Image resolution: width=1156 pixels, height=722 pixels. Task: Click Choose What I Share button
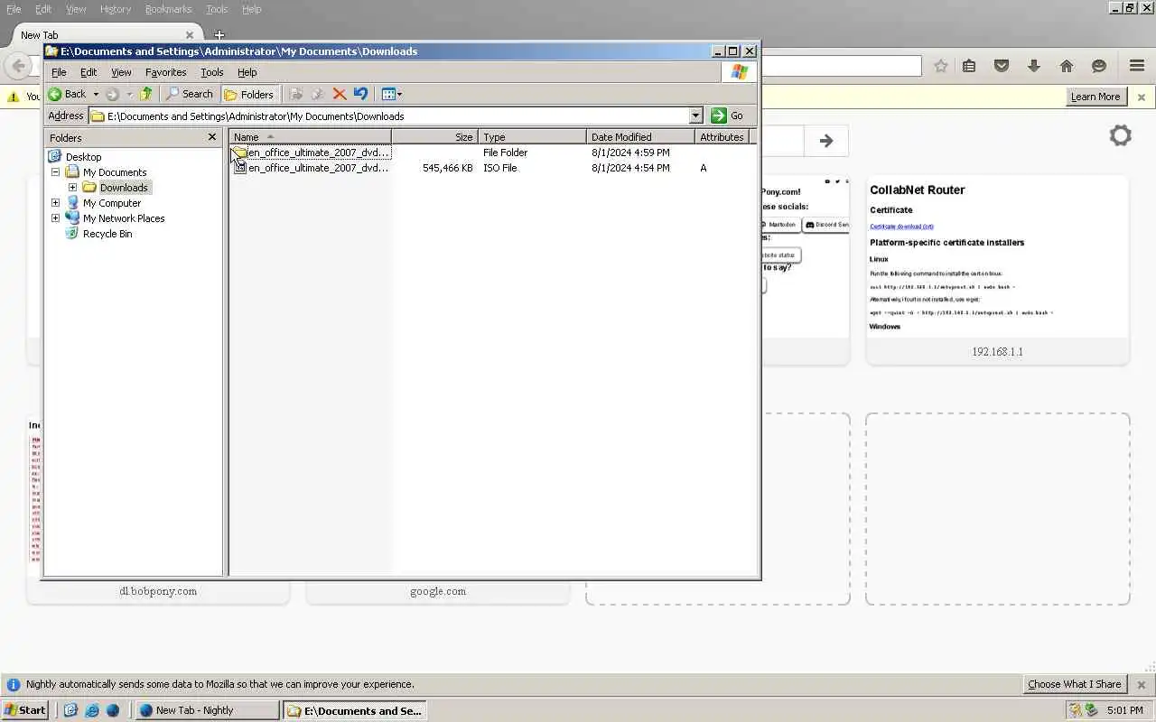click(1074, 684)
